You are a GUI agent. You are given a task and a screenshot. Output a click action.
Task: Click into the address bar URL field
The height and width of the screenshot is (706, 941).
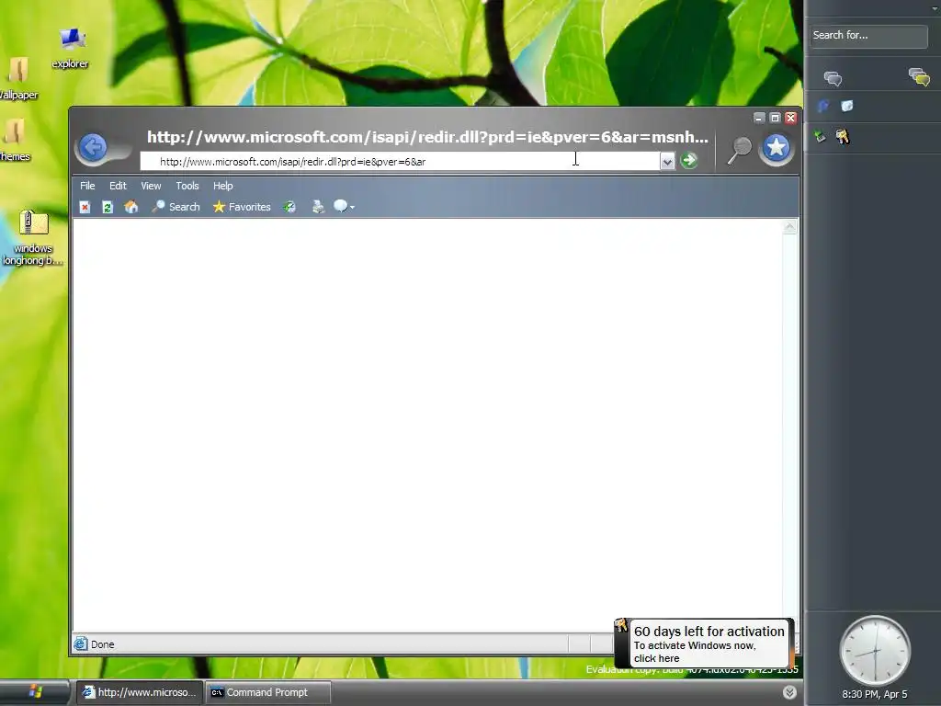(400, 162)
